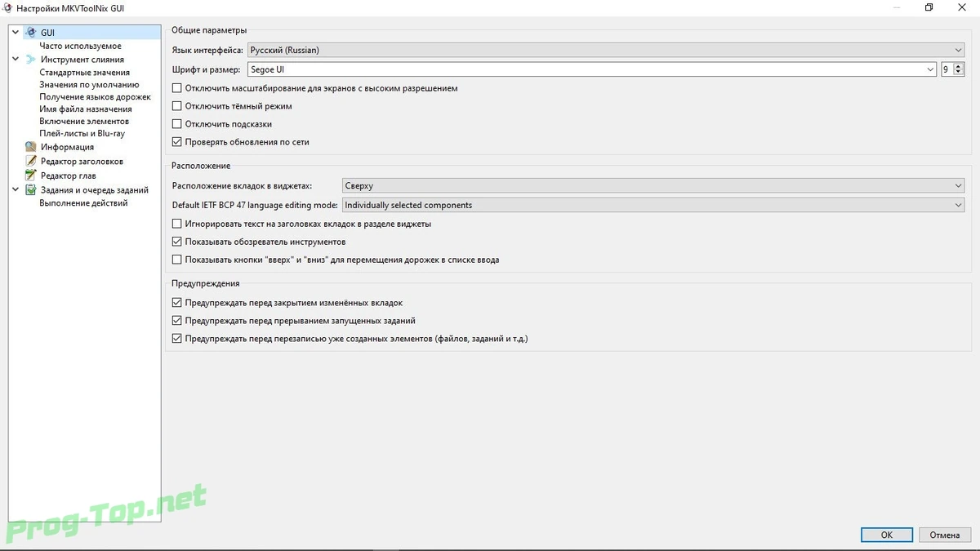The height and width of the screenshot is (551, 980).
Task: Open the IETF BCP 47 editing mode dropdown
Action: coord(653,205)
